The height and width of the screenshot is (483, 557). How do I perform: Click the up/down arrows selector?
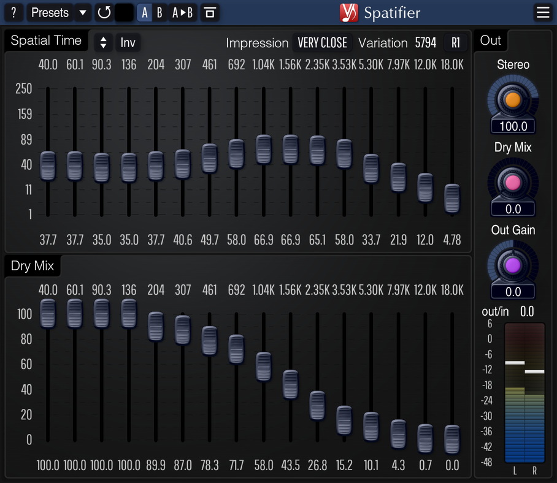pyautogui.click(x=104, y=42)
